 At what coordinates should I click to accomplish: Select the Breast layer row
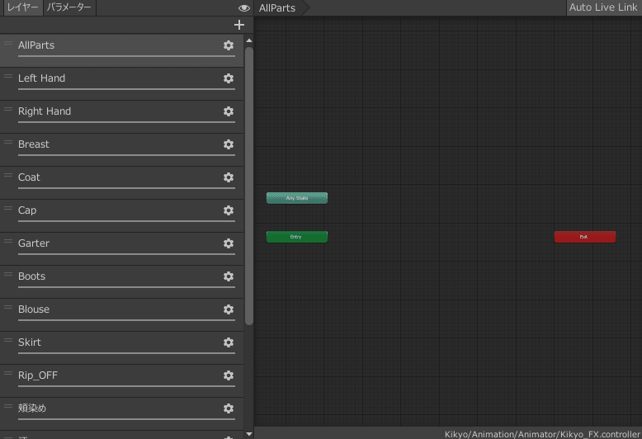(x=121, y=149)
